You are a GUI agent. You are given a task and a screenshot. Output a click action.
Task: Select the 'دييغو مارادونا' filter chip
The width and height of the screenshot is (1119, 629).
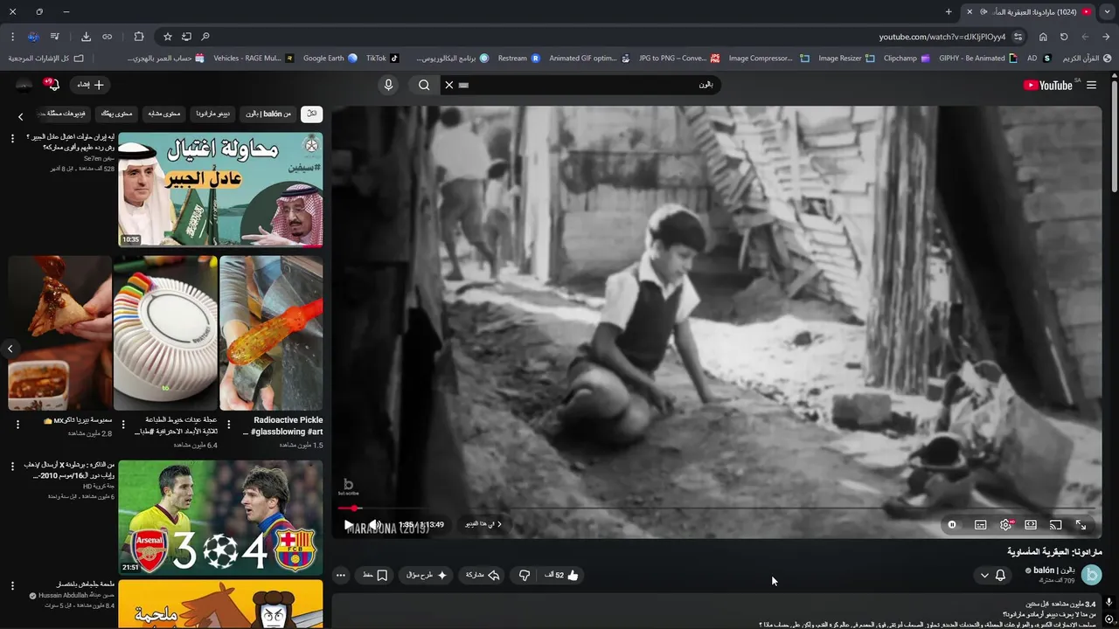(213, 114)
